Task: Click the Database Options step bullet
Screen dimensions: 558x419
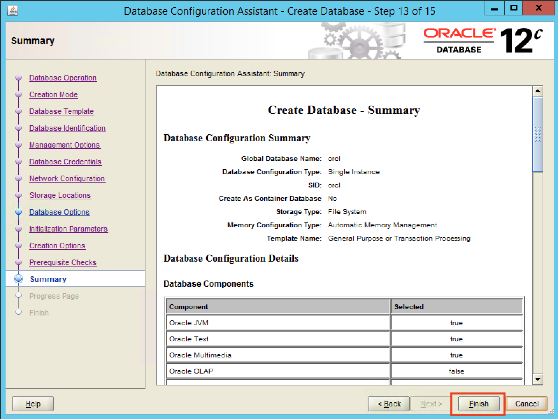Action: pos(19,212)
